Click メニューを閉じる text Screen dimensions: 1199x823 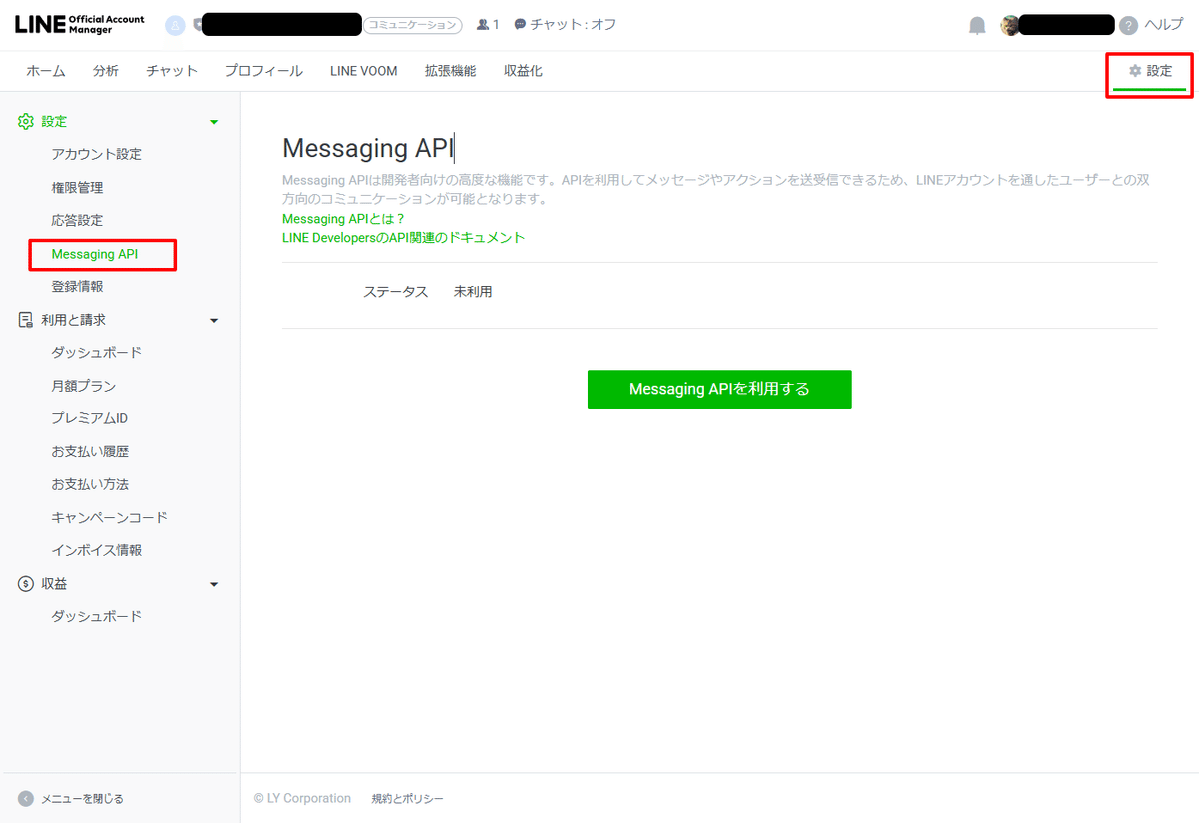[x=83, y=799]
